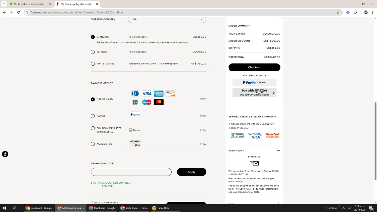Open TunnelBear from the taskbar
The height and width of the screenshot is (212, 377).
click(x=161, y=208)
